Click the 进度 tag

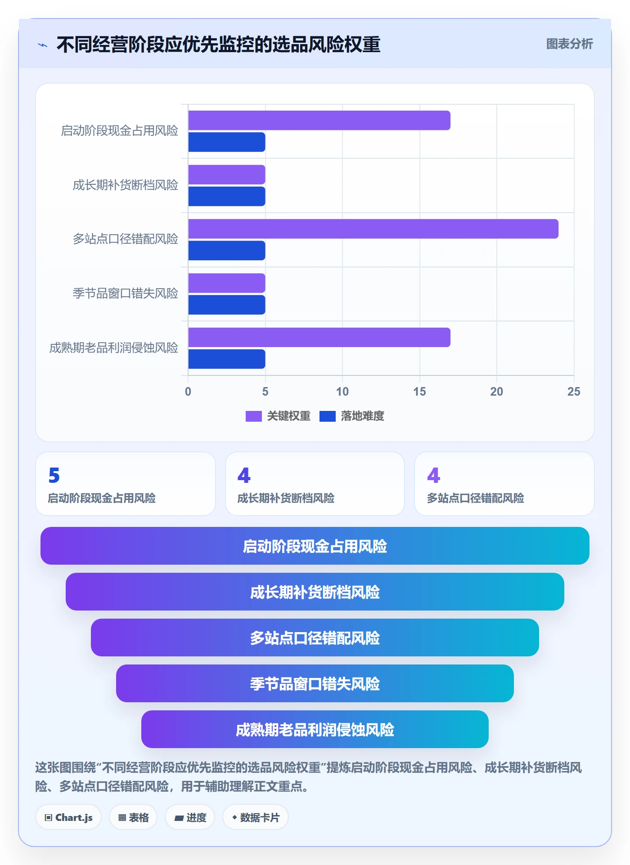click(x=190, y=817)
